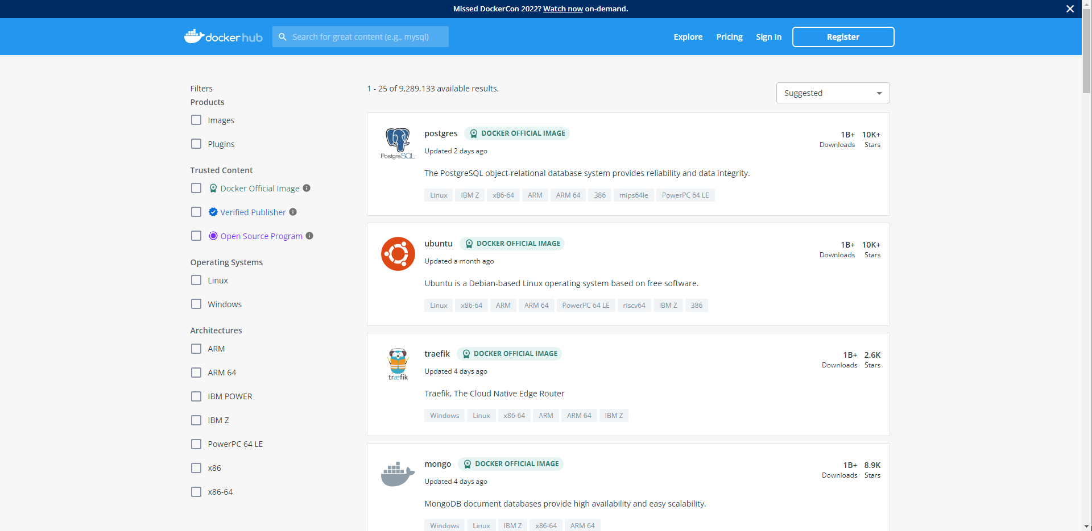Click the traefik gopher logo

[398, 364]
